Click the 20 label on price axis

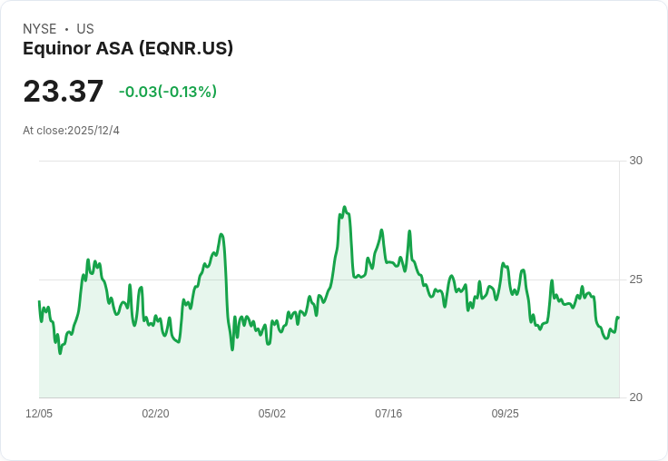635,397
